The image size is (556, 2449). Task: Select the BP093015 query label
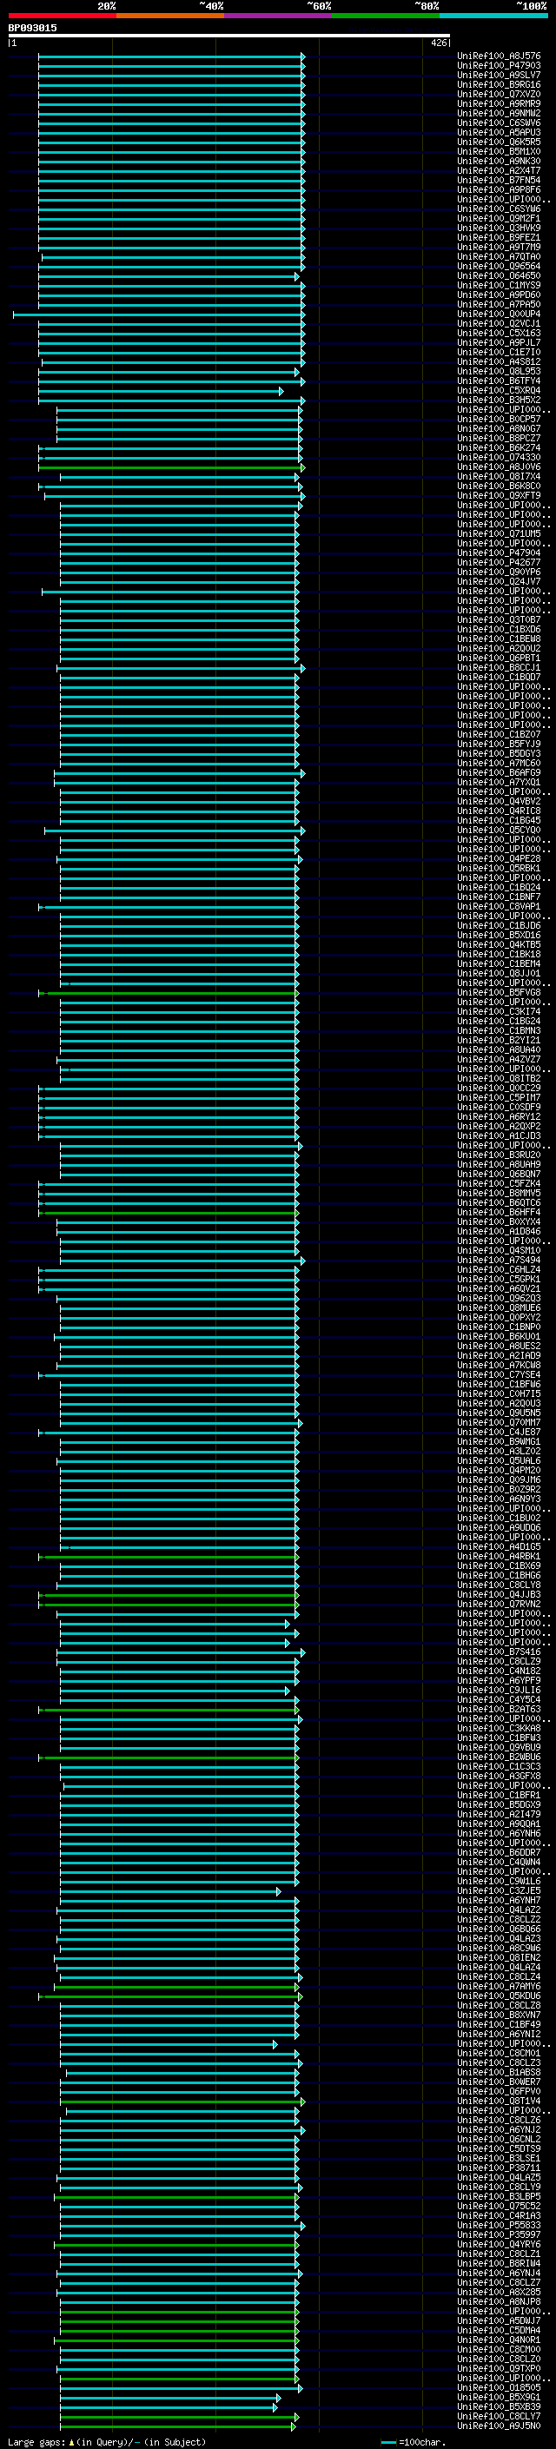(x=32, y=28)
